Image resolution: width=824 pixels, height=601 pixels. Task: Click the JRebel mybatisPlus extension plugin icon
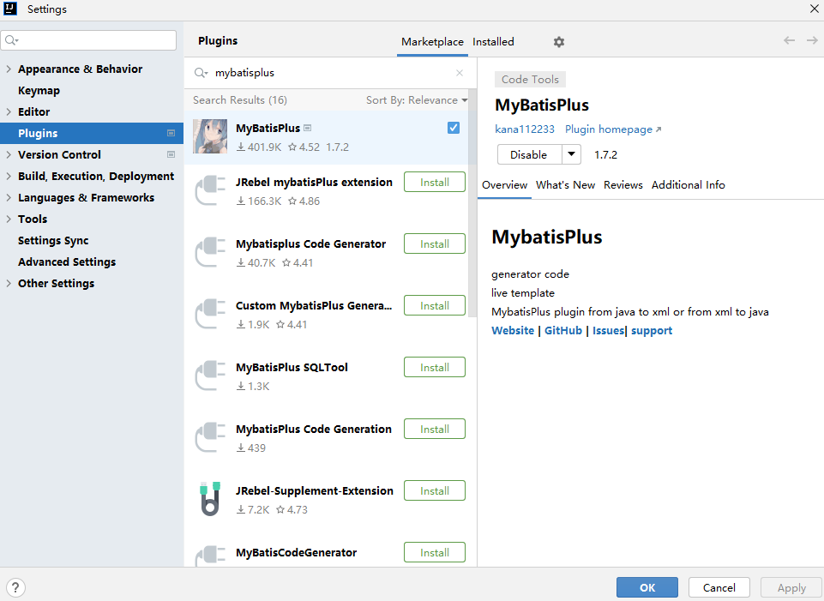[x=210, y=190]
